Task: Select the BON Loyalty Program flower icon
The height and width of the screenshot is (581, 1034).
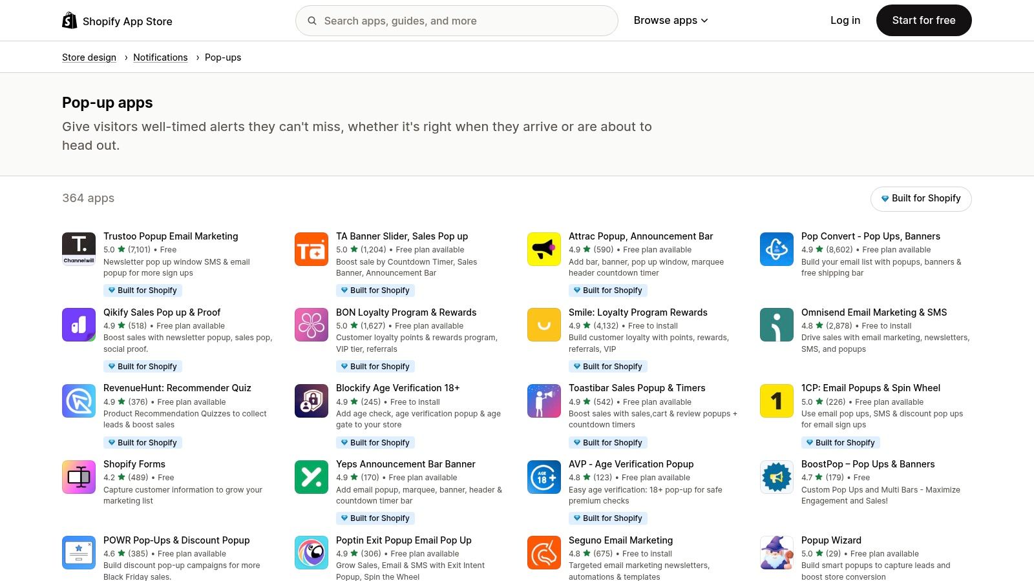Action: [311, 325]
